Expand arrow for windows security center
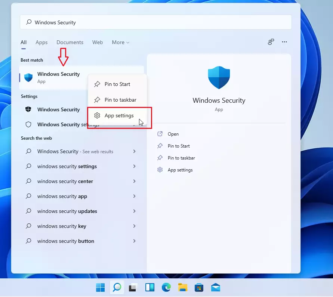The width and height of the screenshot is (333, 297). coord(134,181)
